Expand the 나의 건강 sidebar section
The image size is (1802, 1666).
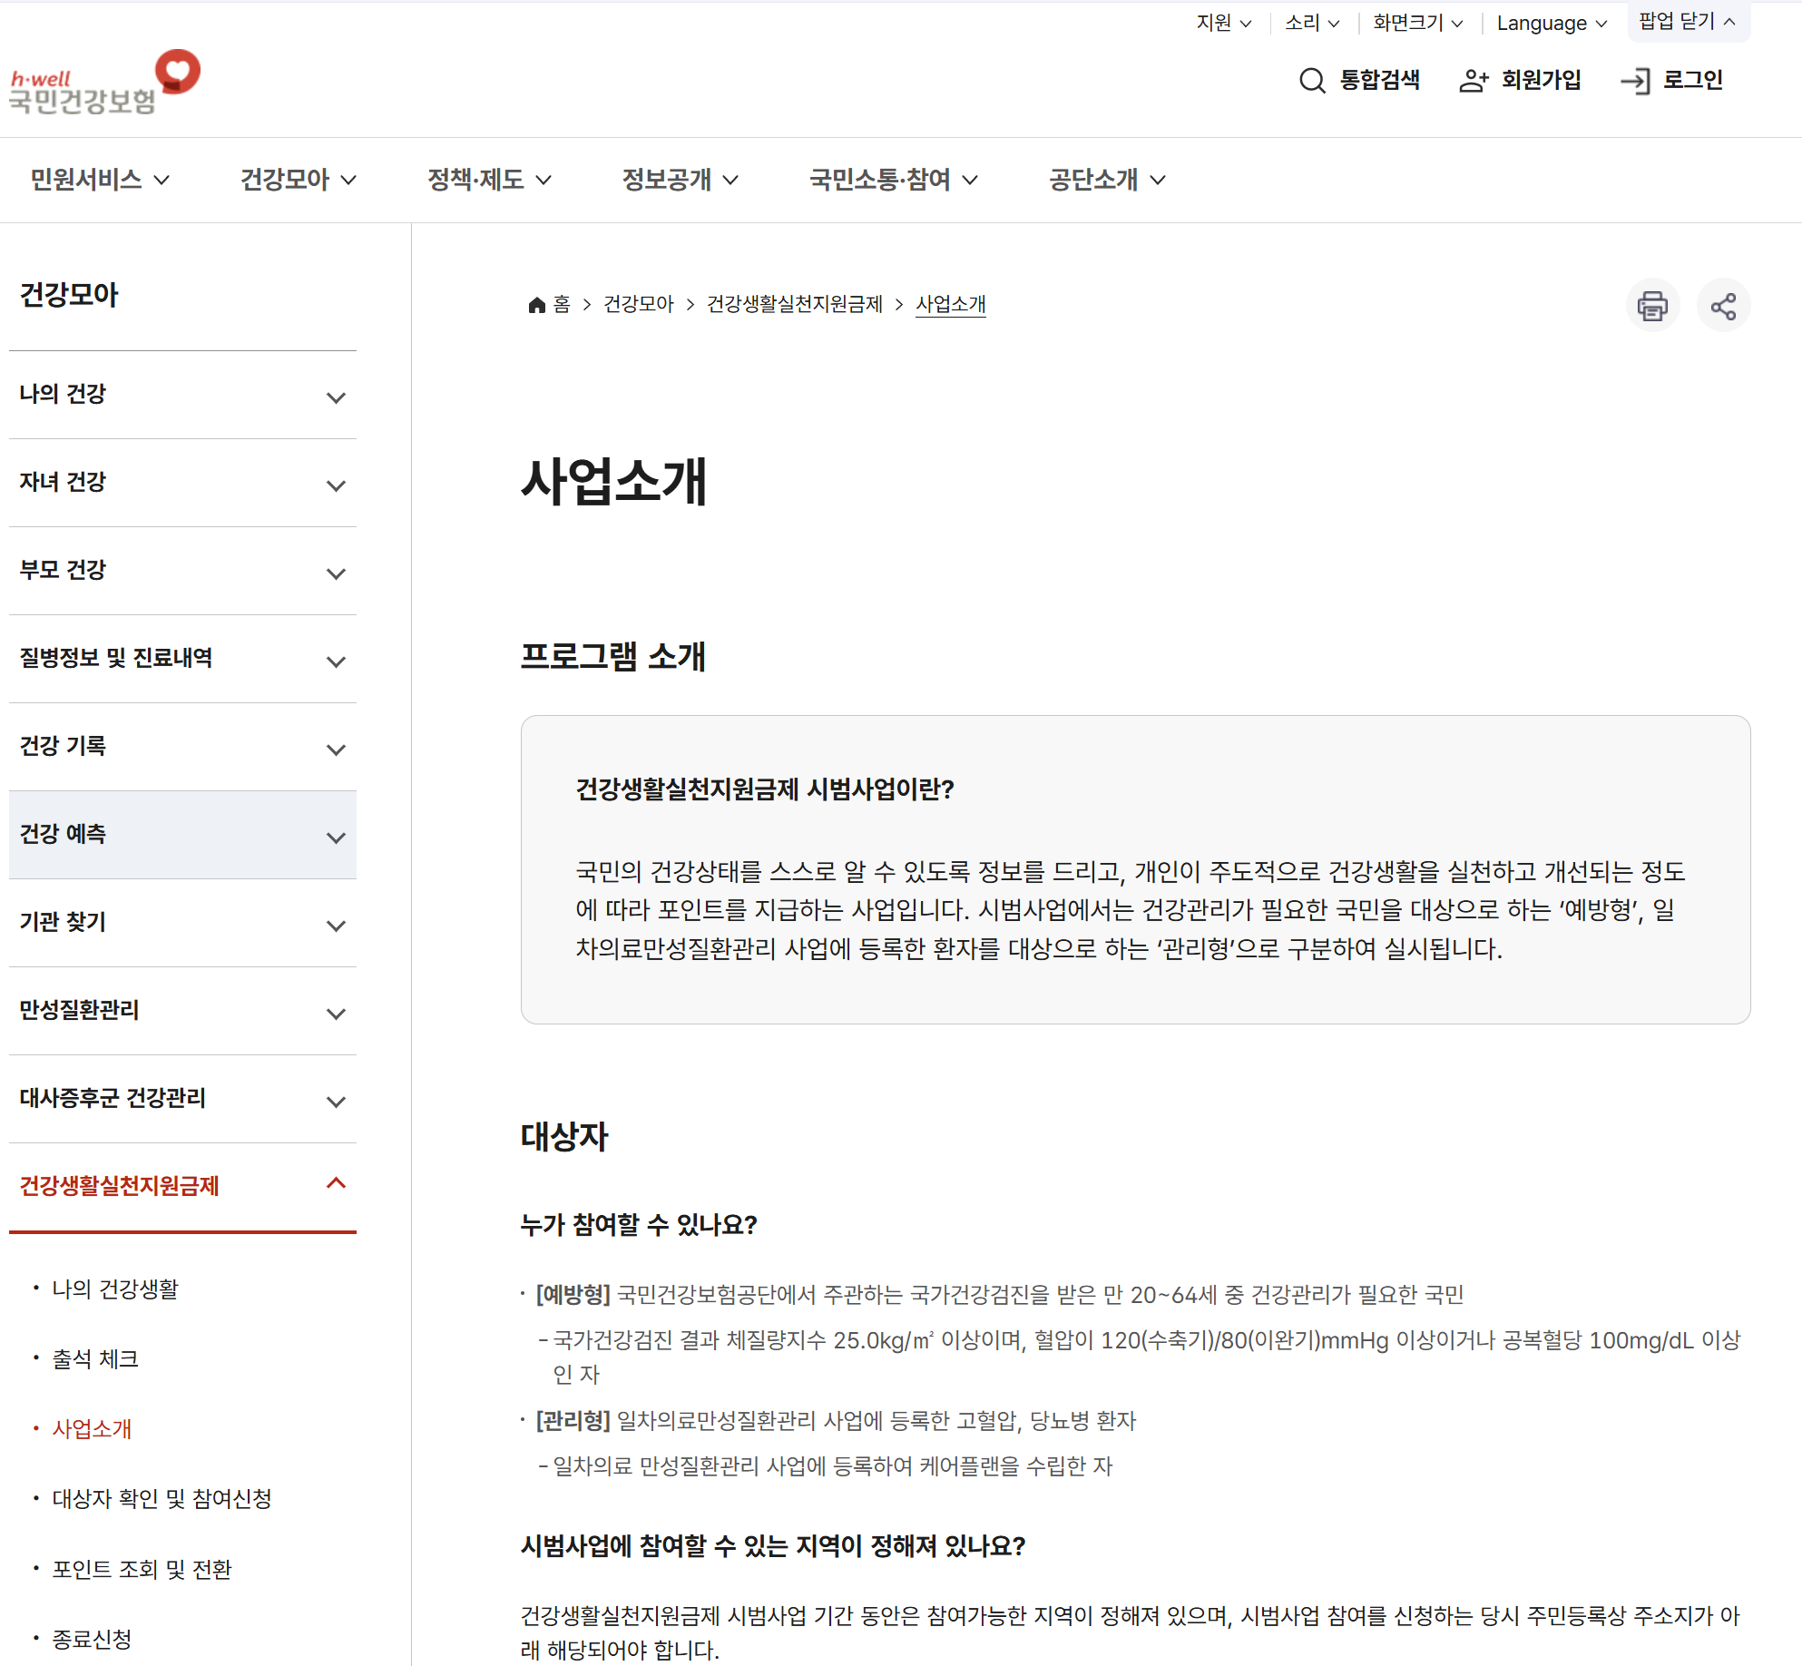click(x=336, y=397)
